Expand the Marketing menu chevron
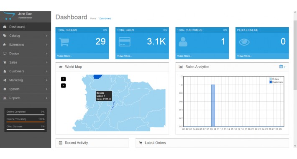 click(46, 80)
